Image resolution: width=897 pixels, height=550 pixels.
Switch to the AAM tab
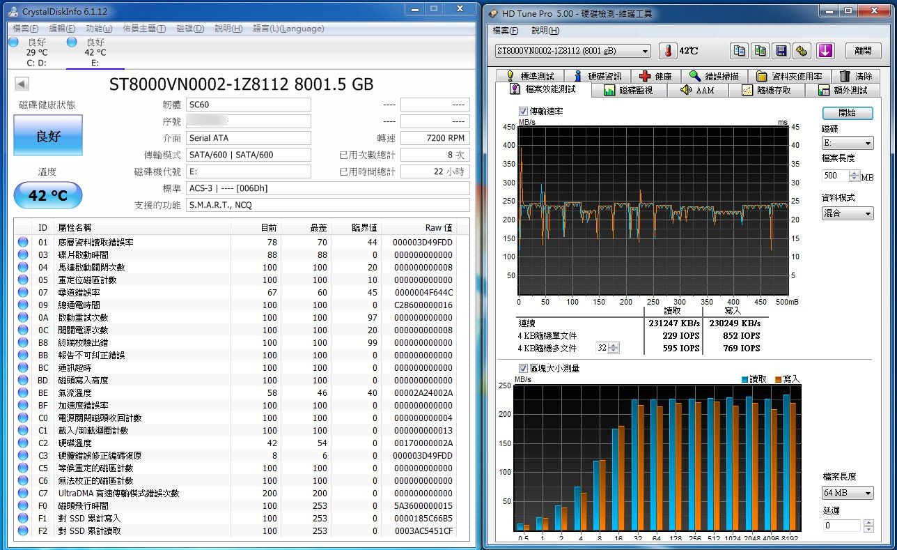point(698,90)
